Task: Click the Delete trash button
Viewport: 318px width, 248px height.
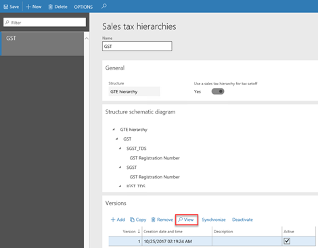Action: pos(58,7)
